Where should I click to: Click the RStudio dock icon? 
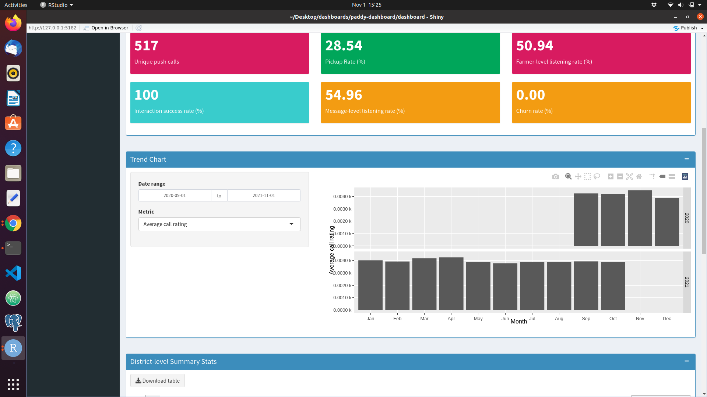pyautogui.click(x=13, y=348)
